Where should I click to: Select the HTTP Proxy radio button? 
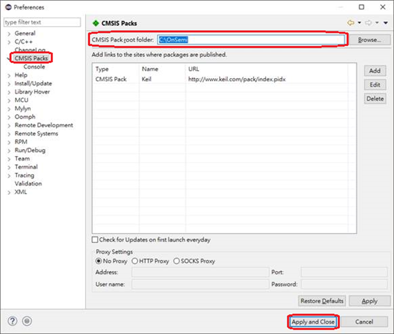click(x=135, y=261)
